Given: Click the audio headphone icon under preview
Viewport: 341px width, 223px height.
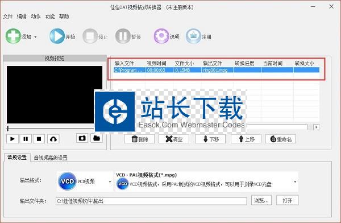Looking at the screenshot, I should pyautogui.click(x=53, y=139).
